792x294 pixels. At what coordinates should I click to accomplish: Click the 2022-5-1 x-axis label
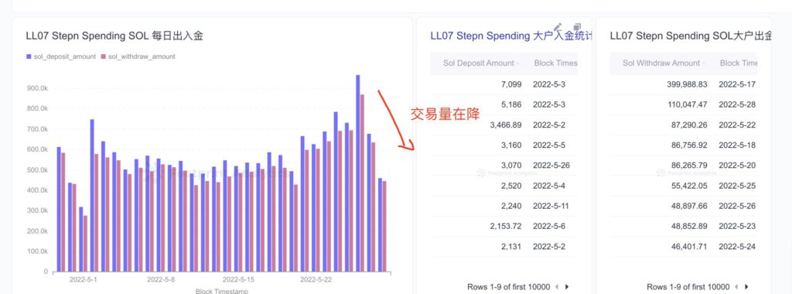pyautogui.click(x=84, y=279)
